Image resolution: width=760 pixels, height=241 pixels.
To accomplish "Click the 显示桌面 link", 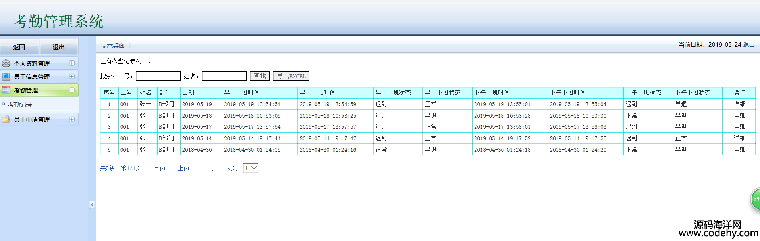I will (x=113, y=46).
